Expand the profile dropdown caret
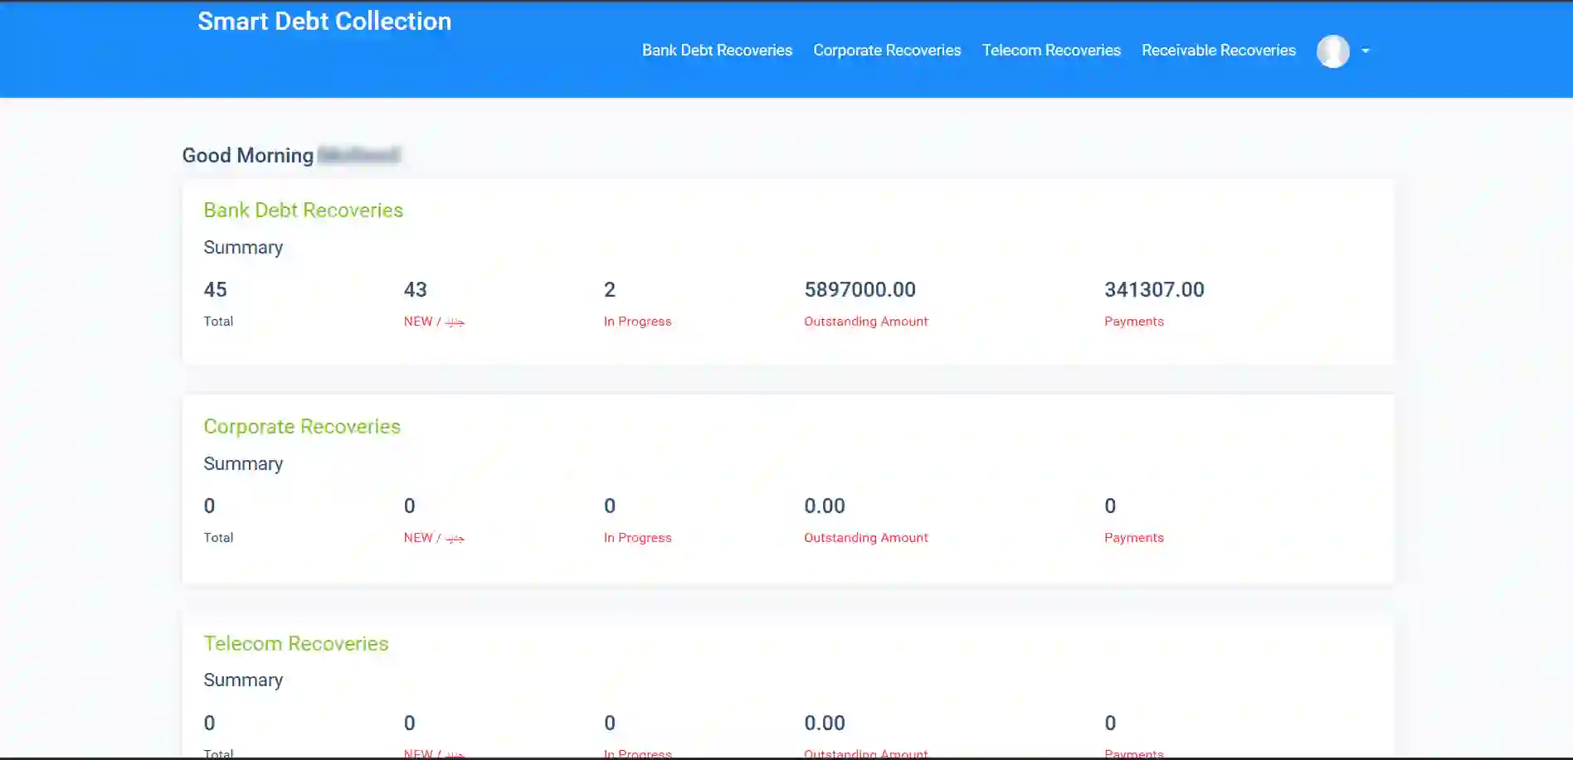 click(x=1366, y=51)
